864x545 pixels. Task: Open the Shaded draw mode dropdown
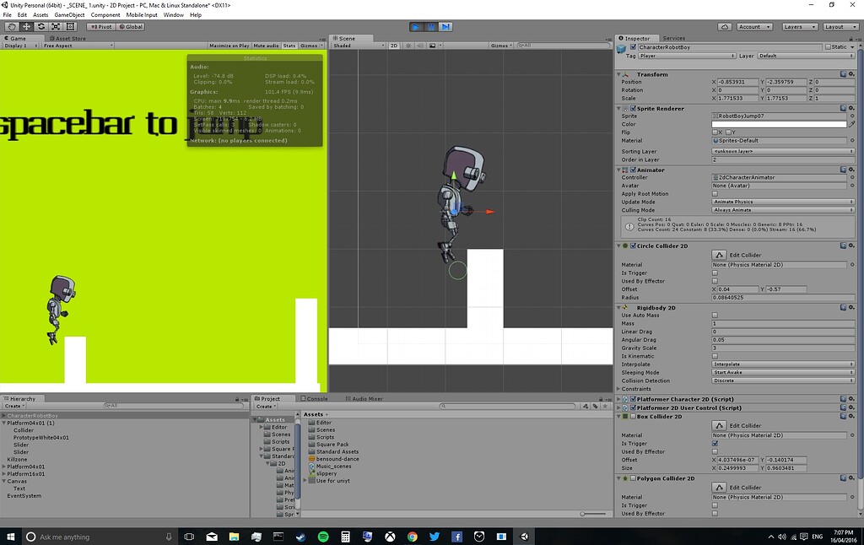tap(354, 46)
